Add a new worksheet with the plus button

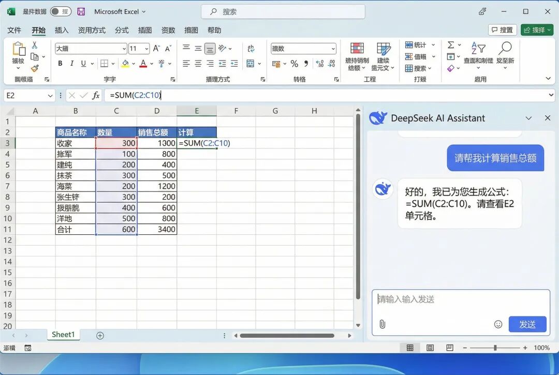coord(99,335)
